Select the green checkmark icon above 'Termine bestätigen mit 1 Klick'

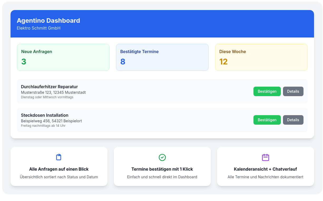pos(162,157)
